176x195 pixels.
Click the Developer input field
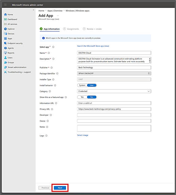tap(114, 115)
